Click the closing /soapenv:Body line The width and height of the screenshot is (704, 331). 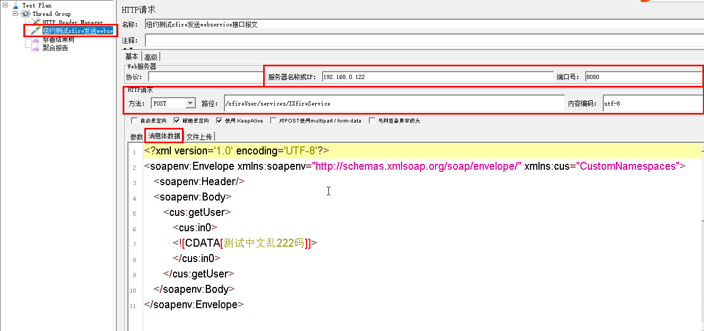coord(194,289)
